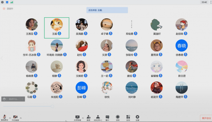Click the mic icon beside 赵钊
The width and height of the screenshot is (212, 122).
tap(84, 54)
